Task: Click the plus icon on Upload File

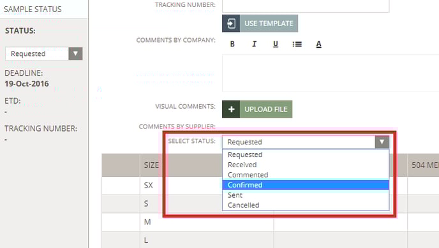Action: (x=231, y=109)
